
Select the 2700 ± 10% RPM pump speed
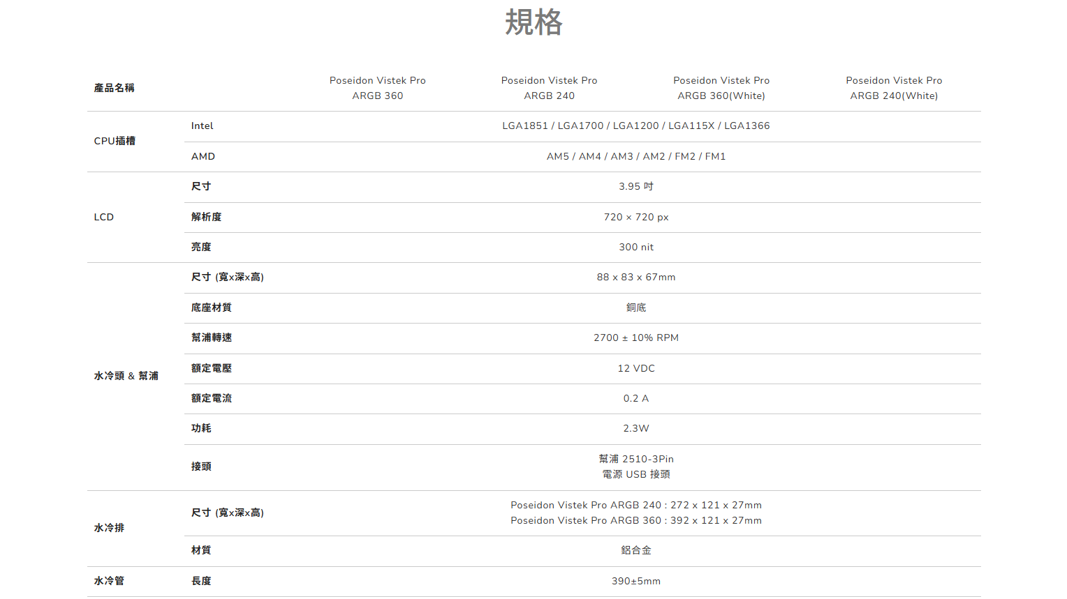point(636,338)
